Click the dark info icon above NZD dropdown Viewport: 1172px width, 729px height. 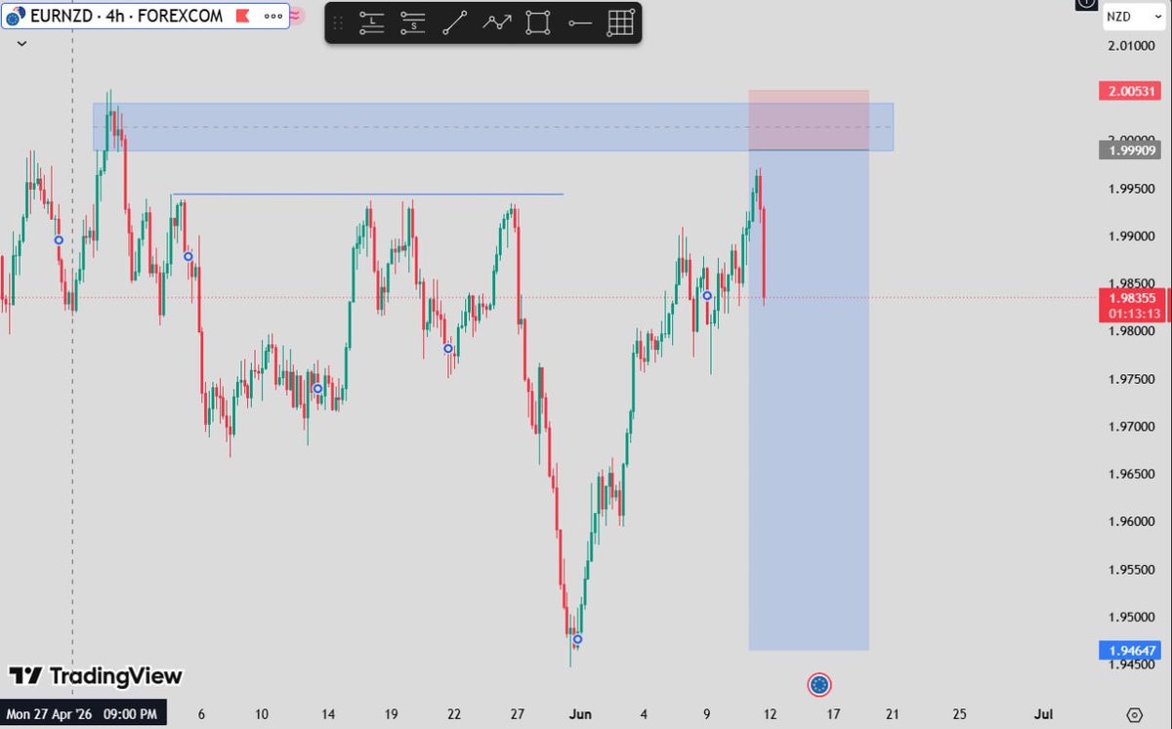tap(1086, 5)
